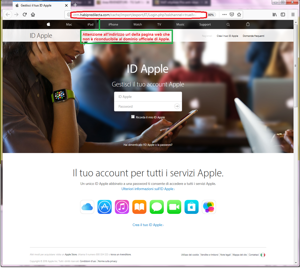Viewport: 300px width, 268px height.
Task: Show site information icon in address bar
Action: (68, 15)
